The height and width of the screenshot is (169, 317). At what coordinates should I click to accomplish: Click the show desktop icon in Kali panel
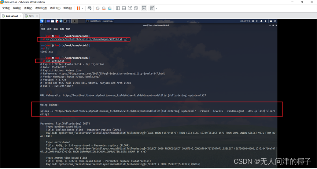click(x=48, y=21)
